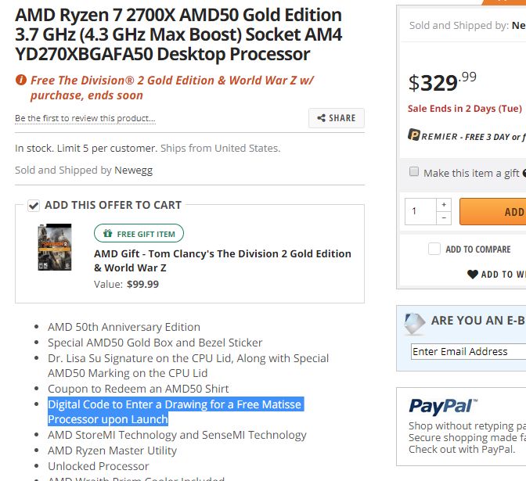This screenshot has height=481, width=526.
Task: Uncheck the Add This Offer To Cart checkbox
Action: click(34, 205)
